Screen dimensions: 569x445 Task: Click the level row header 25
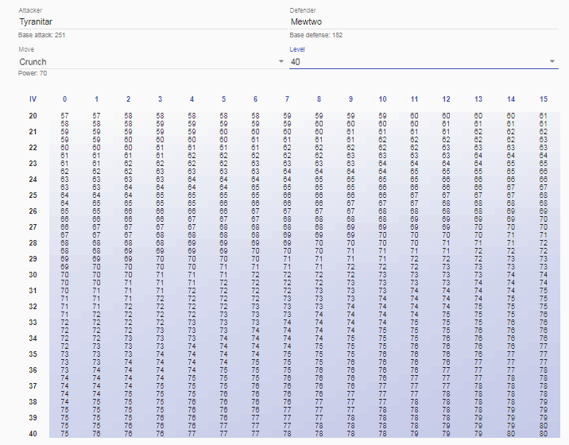33,195
